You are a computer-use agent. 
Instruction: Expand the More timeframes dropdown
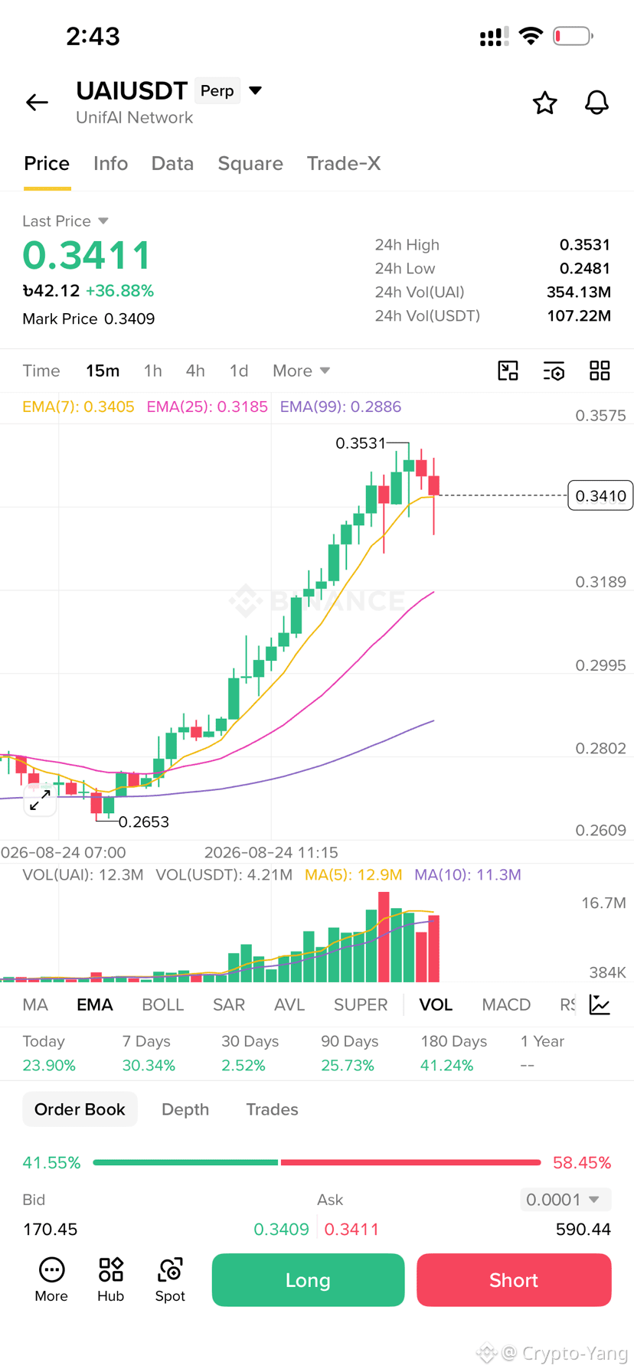point(301,371)
